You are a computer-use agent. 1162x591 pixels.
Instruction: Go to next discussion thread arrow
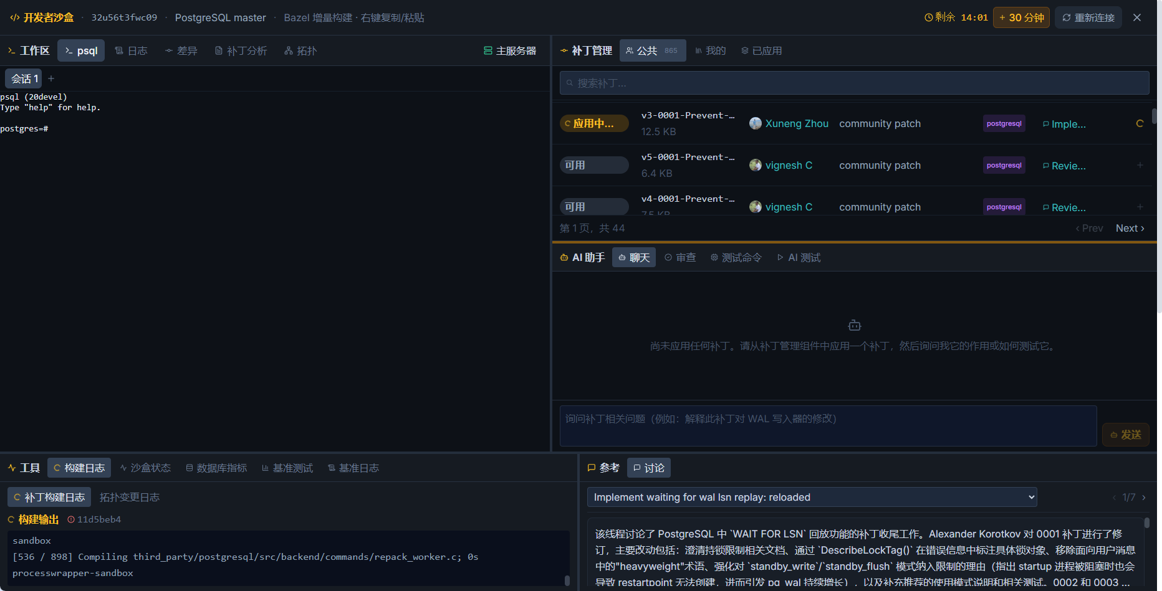coord(1144,497)
